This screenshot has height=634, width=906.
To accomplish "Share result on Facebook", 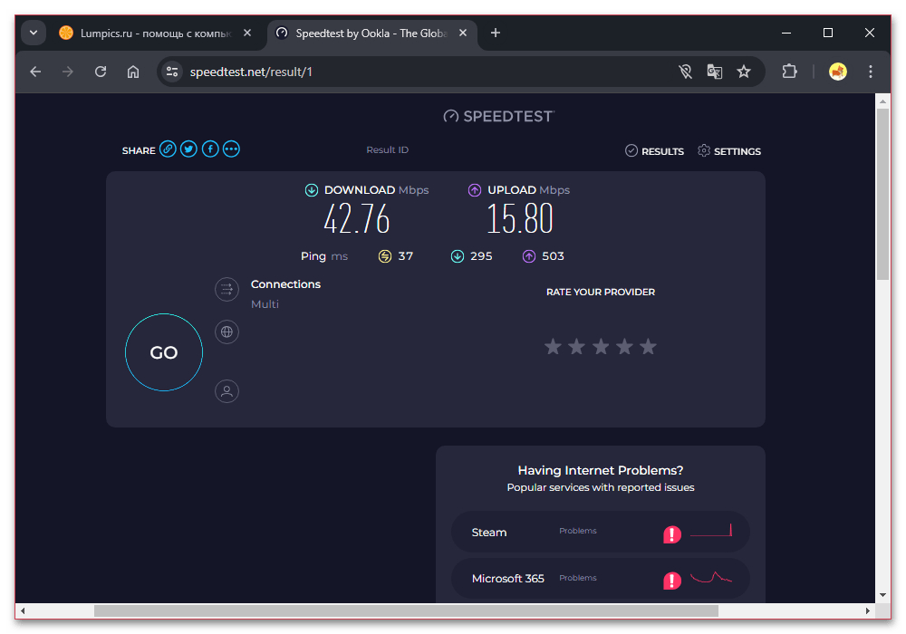I will [x=210, y=149].
